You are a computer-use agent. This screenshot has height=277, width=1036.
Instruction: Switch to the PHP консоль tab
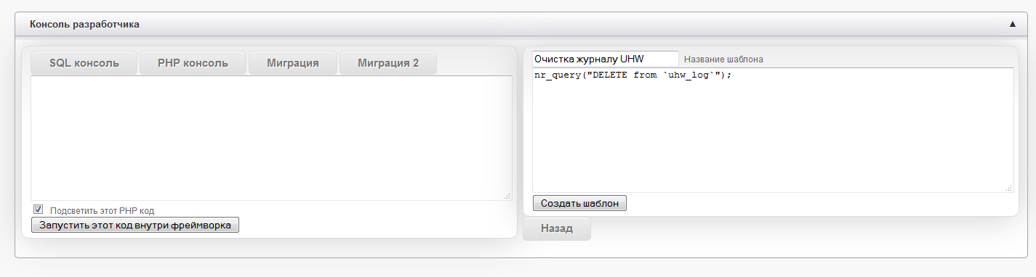[x=193, y=63]
